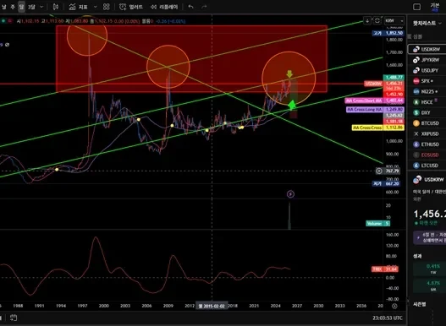Expand the 왓치리스트 watchlist dropdown
Screen dimensions: 446x326
pos(441,23)
